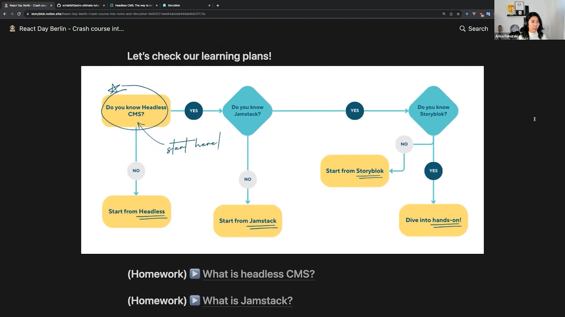Open a new browser tab

(x=218, y=5)
